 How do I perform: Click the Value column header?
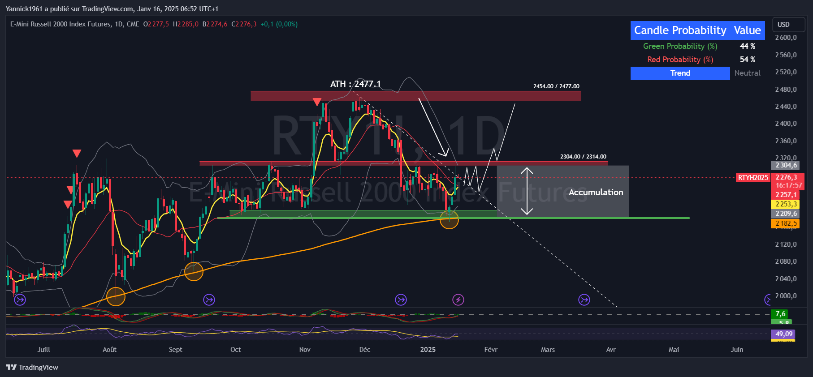point(747,30)
